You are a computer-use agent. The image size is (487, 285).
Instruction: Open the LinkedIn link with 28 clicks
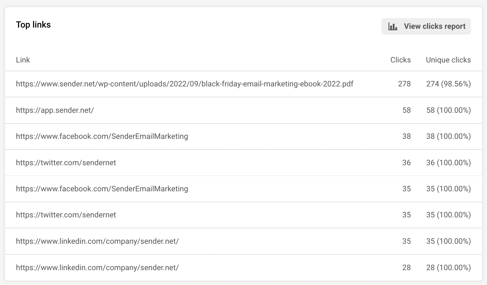click(x=97, y=267)
